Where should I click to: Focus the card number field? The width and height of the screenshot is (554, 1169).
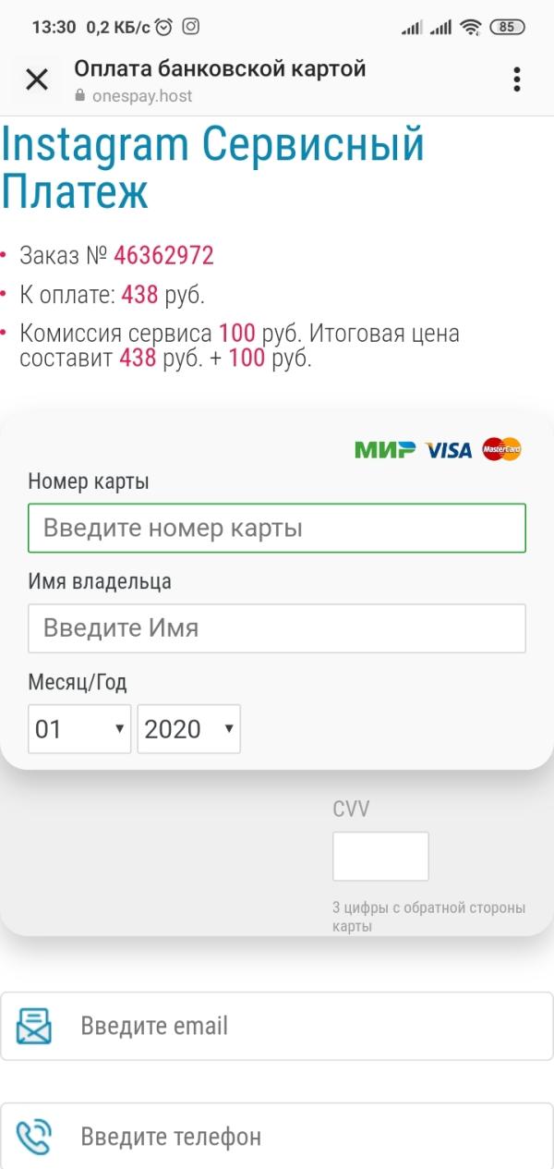[x=277, y=528]
